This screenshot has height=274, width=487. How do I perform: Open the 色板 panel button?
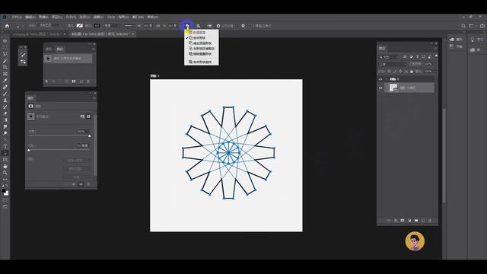457,46
